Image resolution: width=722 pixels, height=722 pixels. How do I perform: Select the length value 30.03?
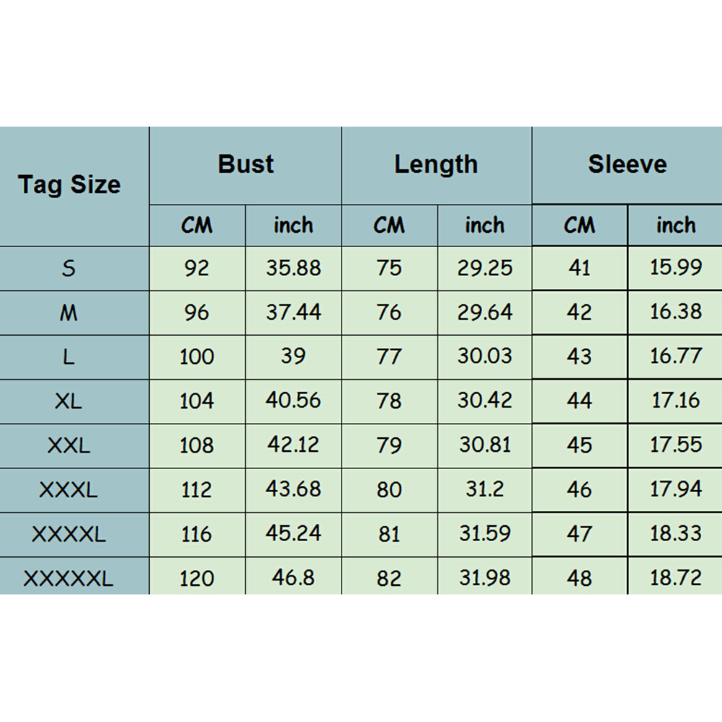point(485,357)
